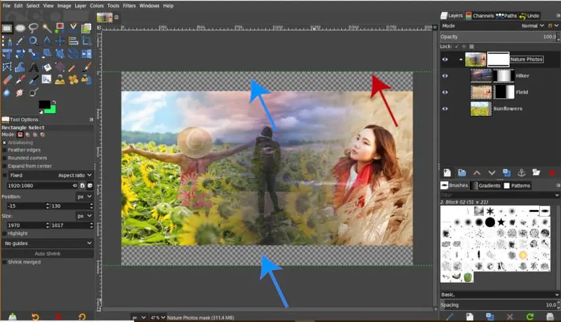The height and width of the screenshot is (322, 561).
Task: Open the Size units px dropdown
Action: (x=84, y=216)
